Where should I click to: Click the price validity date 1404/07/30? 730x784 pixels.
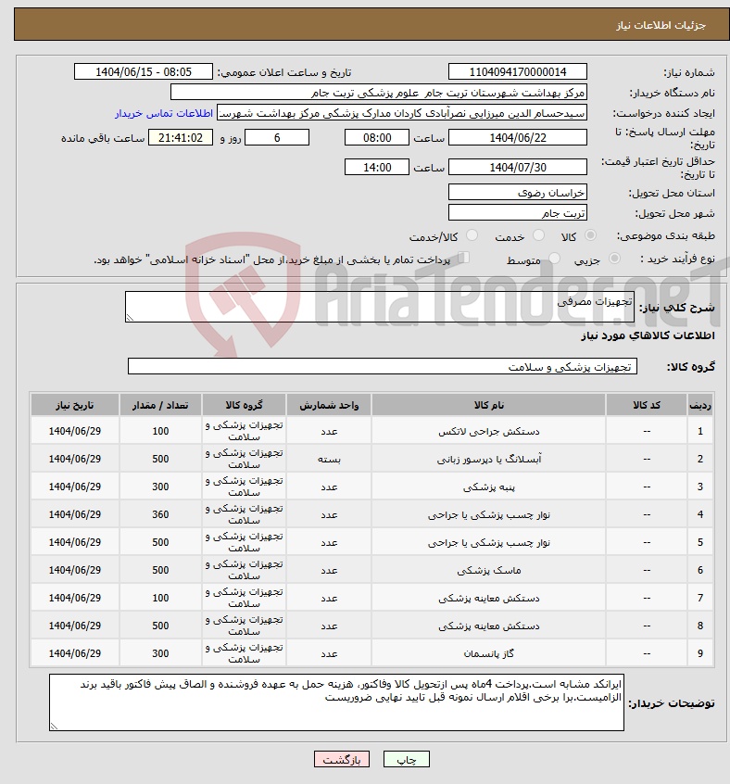click(518, 167)
